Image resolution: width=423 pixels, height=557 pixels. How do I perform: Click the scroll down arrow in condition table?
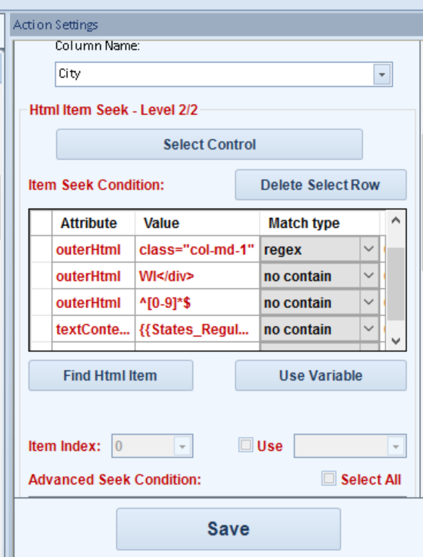(396, 341)
